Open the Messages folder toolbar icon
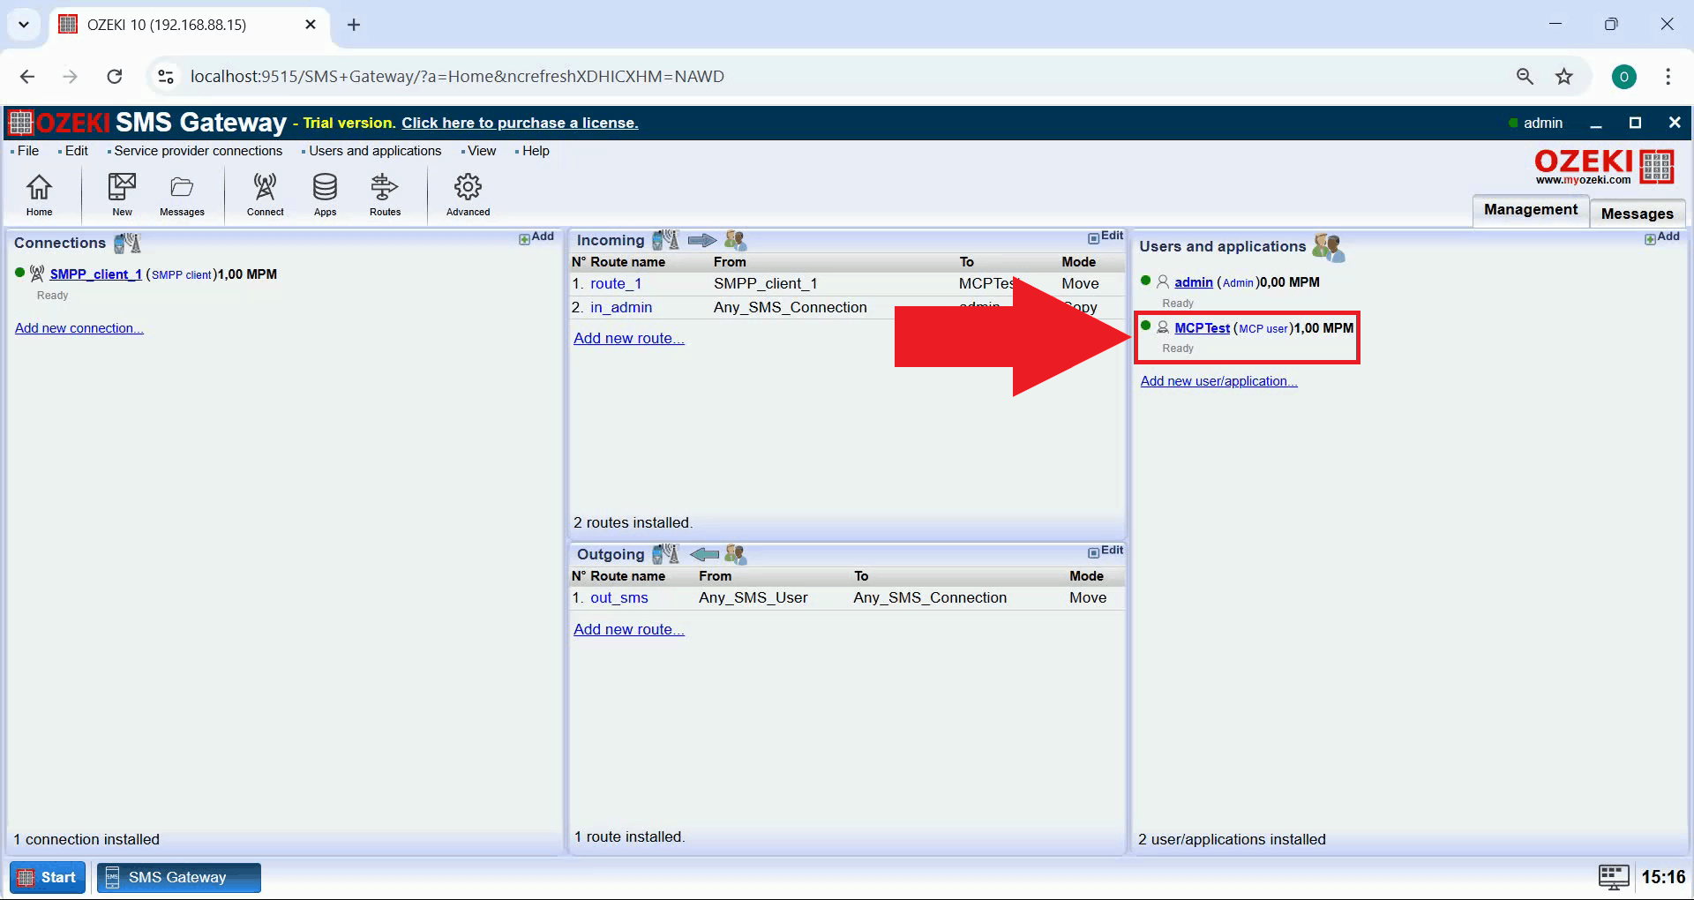Image resolution: width=1694 pixels, height=900 pixels. point(182,195)
